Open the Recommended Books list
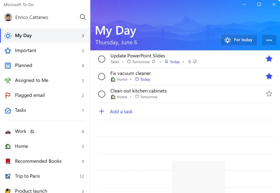Image resolution: width=280 pixels, height=193 pixels. click(x=38, y=161)
